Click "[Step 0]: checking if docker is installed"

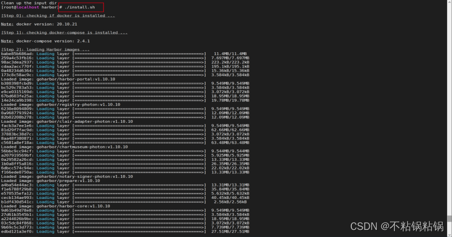click(58, 16)
